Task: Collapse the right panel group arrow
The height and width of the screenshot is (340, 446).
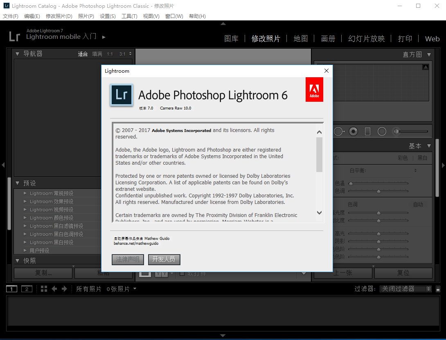Action: pyautogui.click(x=443, y=165)
